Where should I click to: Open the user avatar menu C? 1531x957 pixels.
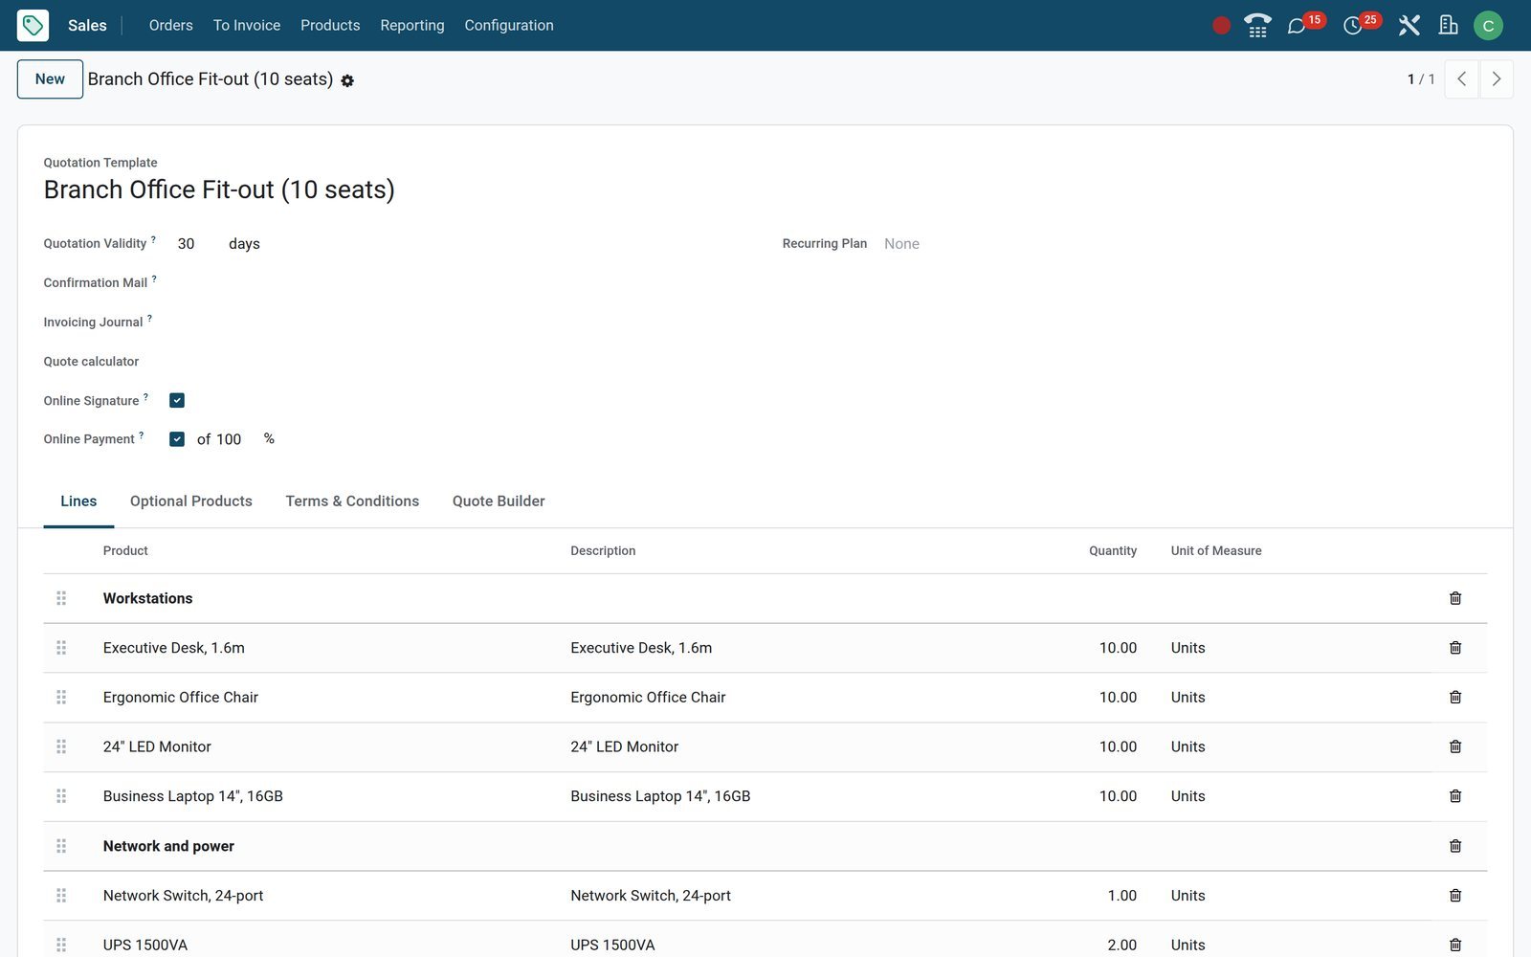click(1488, 26)
